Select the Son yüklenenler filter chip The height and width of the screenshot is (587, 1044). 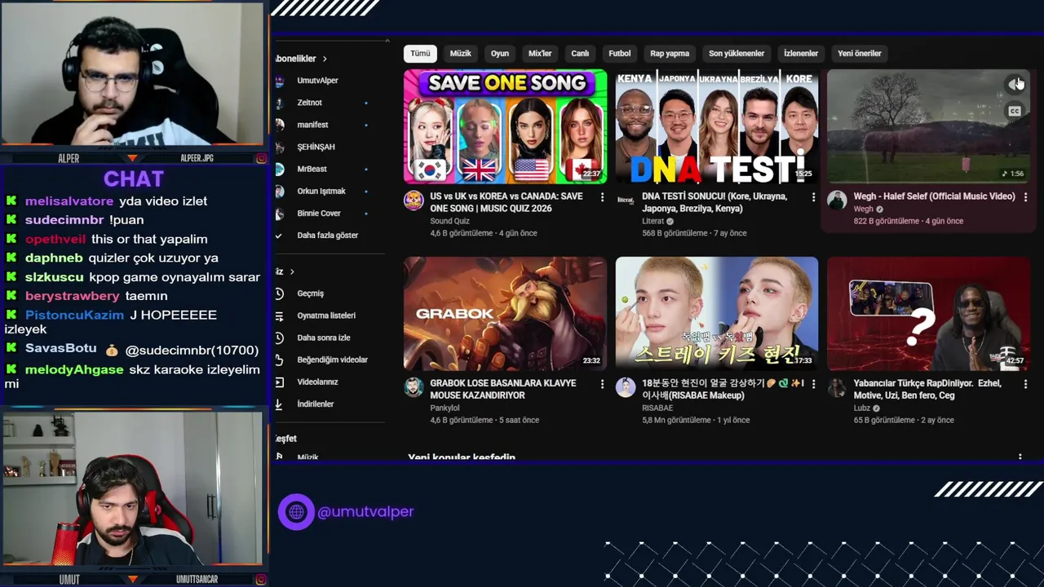(x=737, y=54)
